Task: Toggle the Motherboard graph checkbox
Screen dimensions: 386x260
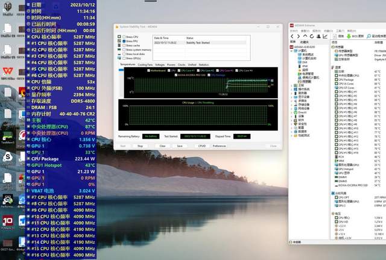Action: click(148, 71)
